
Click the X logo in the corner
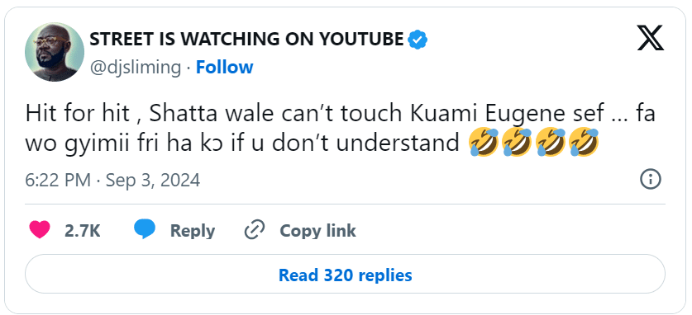click(x=651, y=38)
